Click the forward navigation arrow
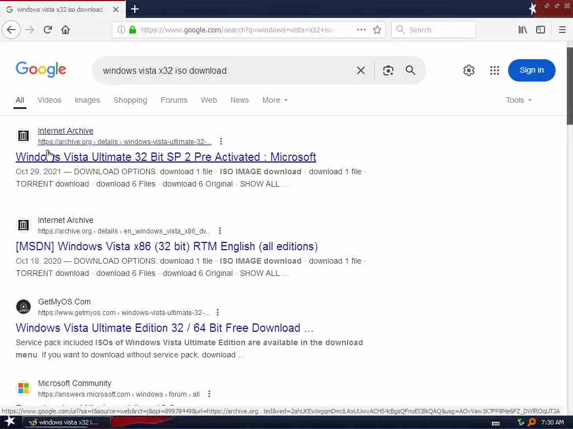This screenshot has height=429, width=573. click(30, 30)
